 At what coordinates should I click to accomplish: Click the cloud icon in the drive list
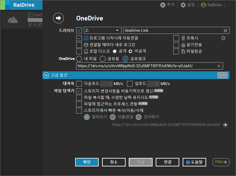tap(13, 20)
